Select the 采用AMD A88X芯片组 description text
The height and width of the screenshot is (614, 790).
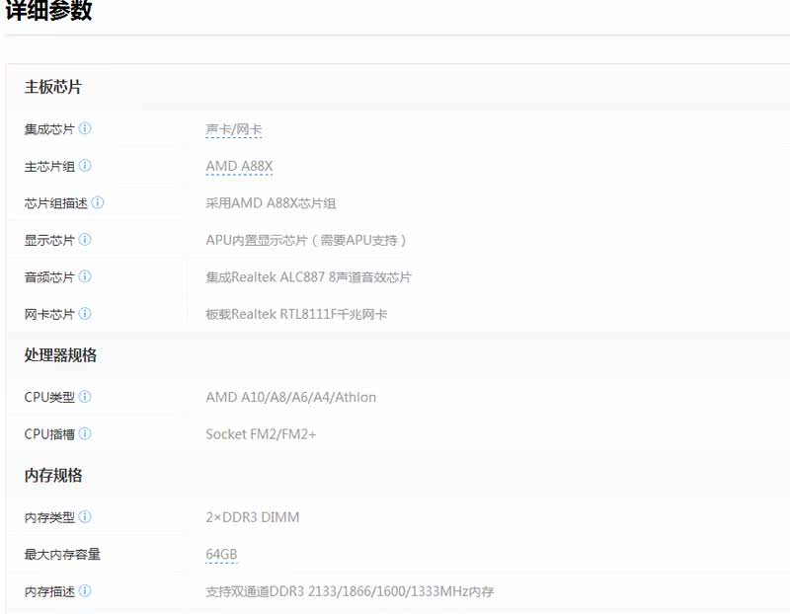[271, 203]
